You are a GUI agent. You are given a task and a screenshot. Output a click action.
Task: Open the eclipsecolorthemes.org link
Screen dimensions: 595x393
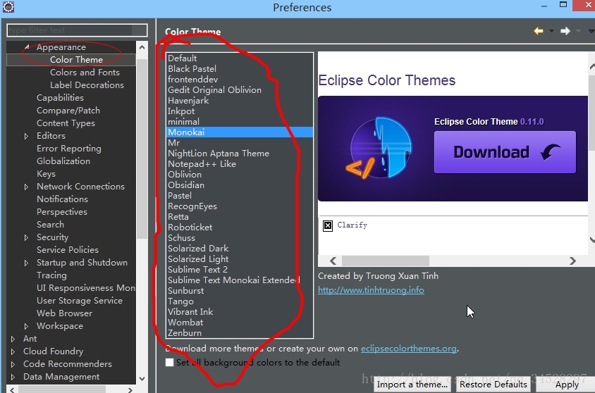tap(409, 349)
